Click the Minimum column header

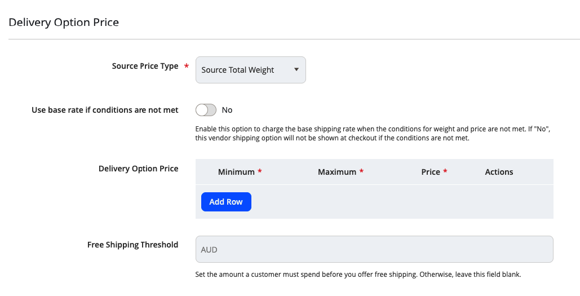pos(236,172)
